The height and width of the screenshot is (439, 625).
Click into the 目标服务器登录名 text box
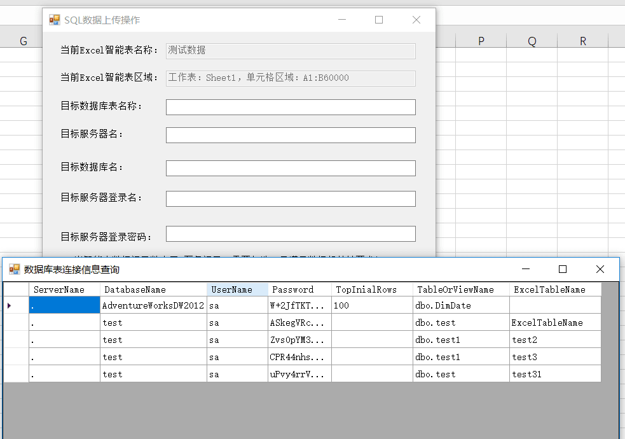point(291,199)
